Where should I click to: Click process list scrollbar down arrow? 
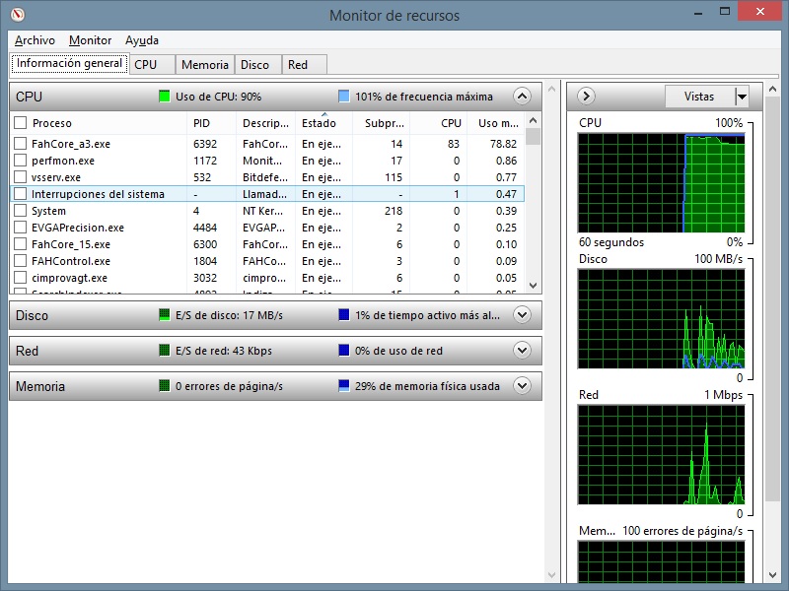(x=534, y=286)
